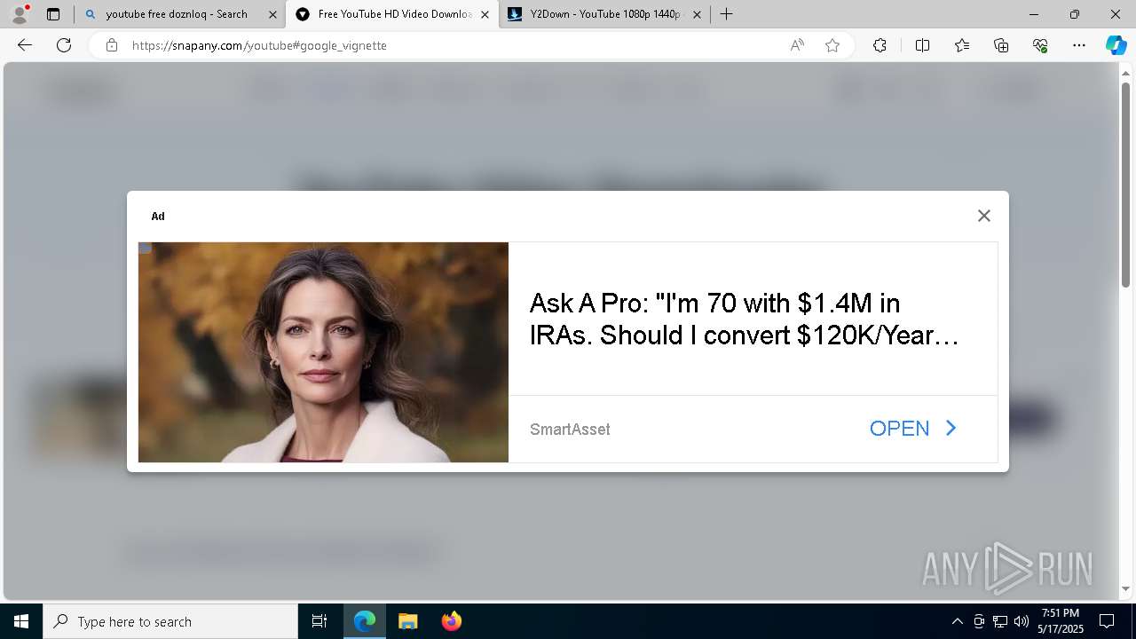Click the page vertical scrollbar thumb
The image size is (1136, 639).
click(1125, 185)
